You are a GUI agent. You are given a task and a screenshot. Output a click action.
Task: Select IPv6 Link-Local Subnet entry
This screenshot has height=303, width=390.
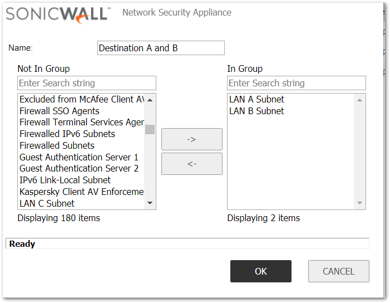click(x=65, y=180)
